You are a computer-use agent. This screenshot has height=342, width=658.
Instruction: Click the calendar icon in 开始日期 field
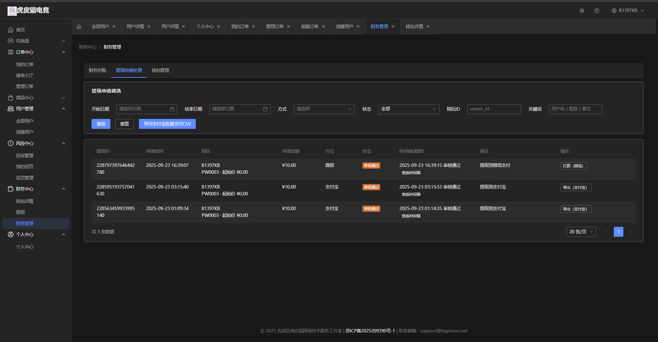pos(172,109)
